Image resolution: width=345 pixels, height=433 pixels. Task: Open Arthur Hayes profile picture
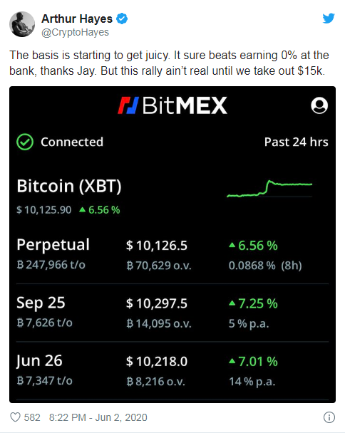pyautogui.click(x=22, y=24)
